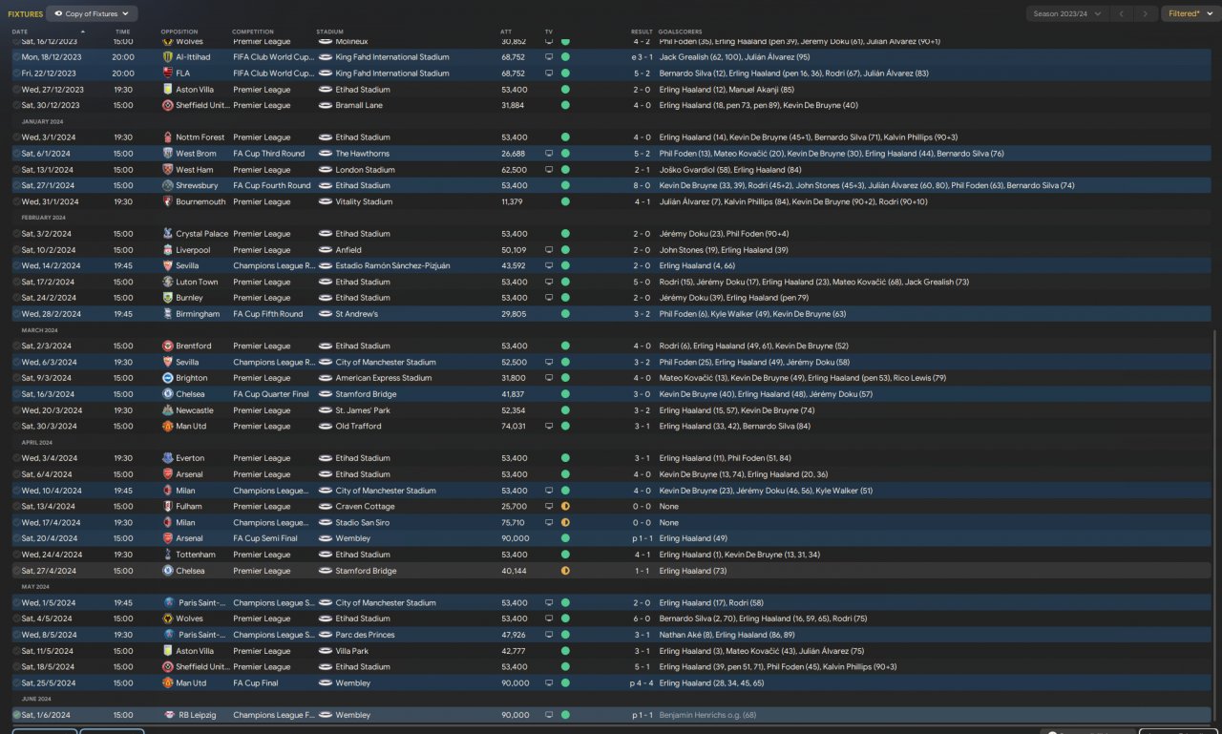Sort by the Competition column header
The height and width of the screenshot is (734, 1222).
coord(253,31)
